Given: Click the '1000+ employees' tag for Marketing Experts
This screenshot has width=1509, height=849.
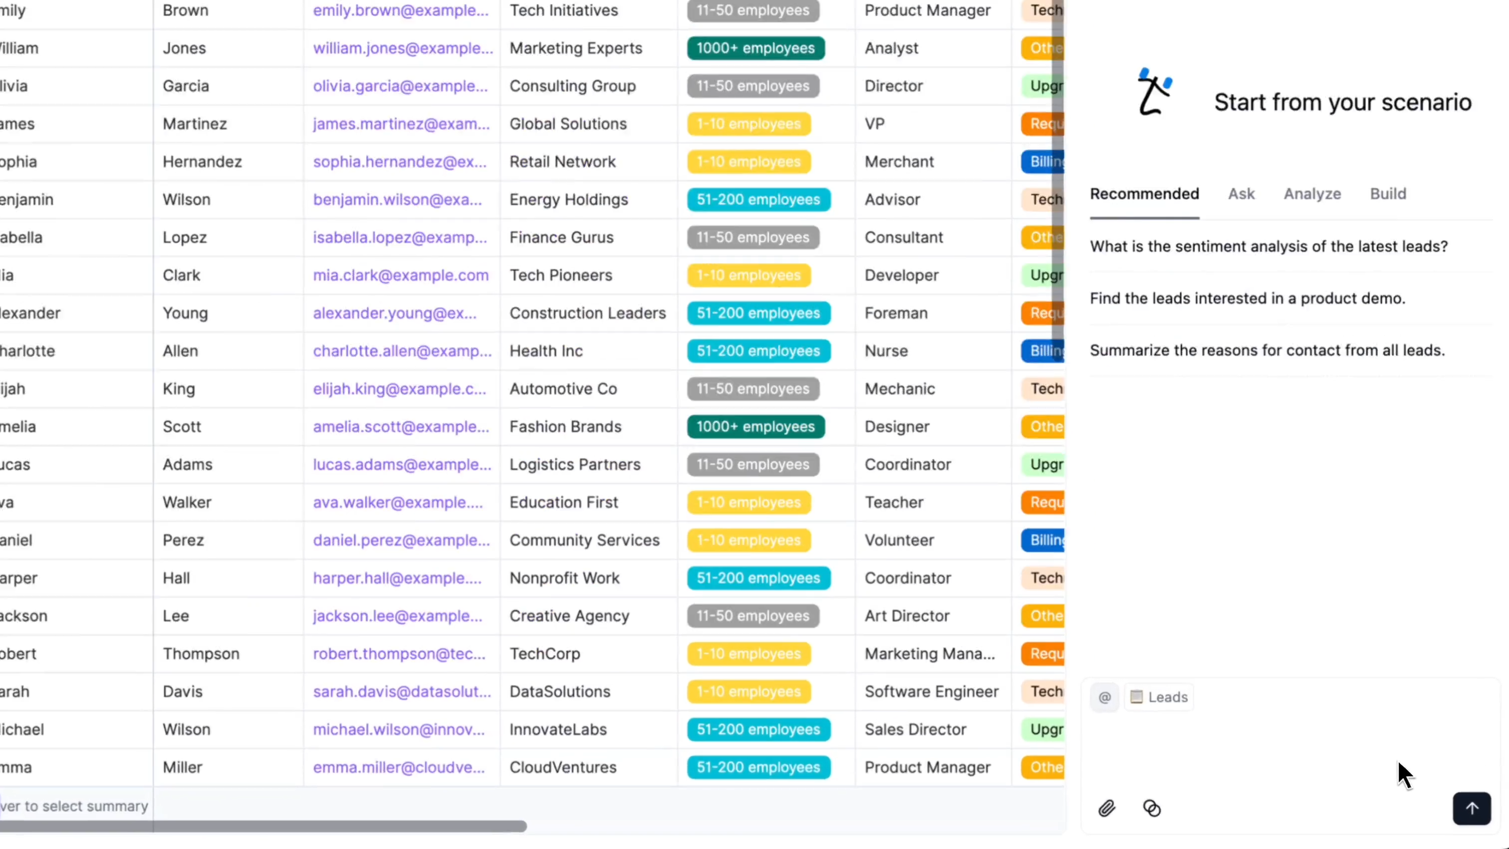Looking at the screenshot, I should (x=755, y=48).
